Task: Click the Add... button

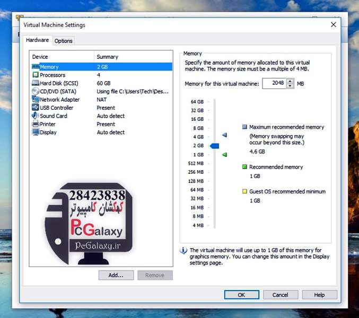Action: pyautogui.click(x=116, y=275)
